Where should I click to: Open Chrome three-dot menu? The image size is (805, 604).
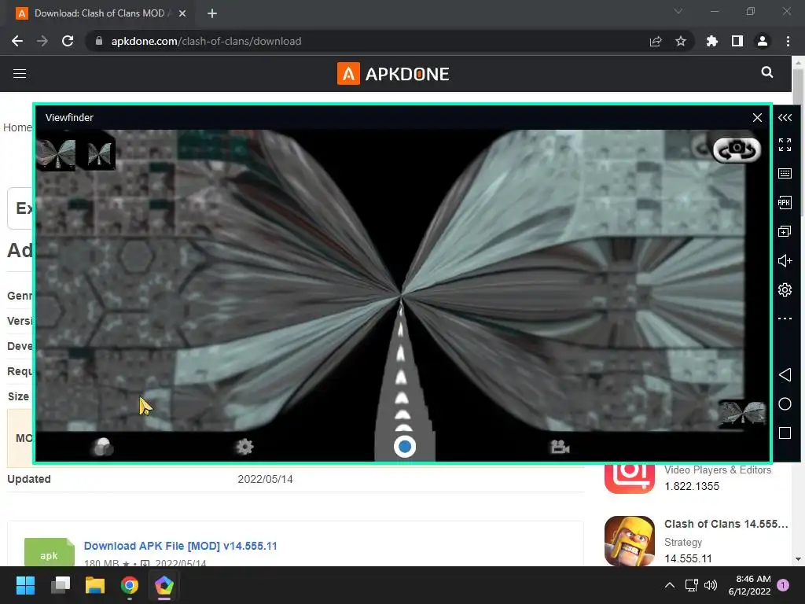[x=788, y=41]
